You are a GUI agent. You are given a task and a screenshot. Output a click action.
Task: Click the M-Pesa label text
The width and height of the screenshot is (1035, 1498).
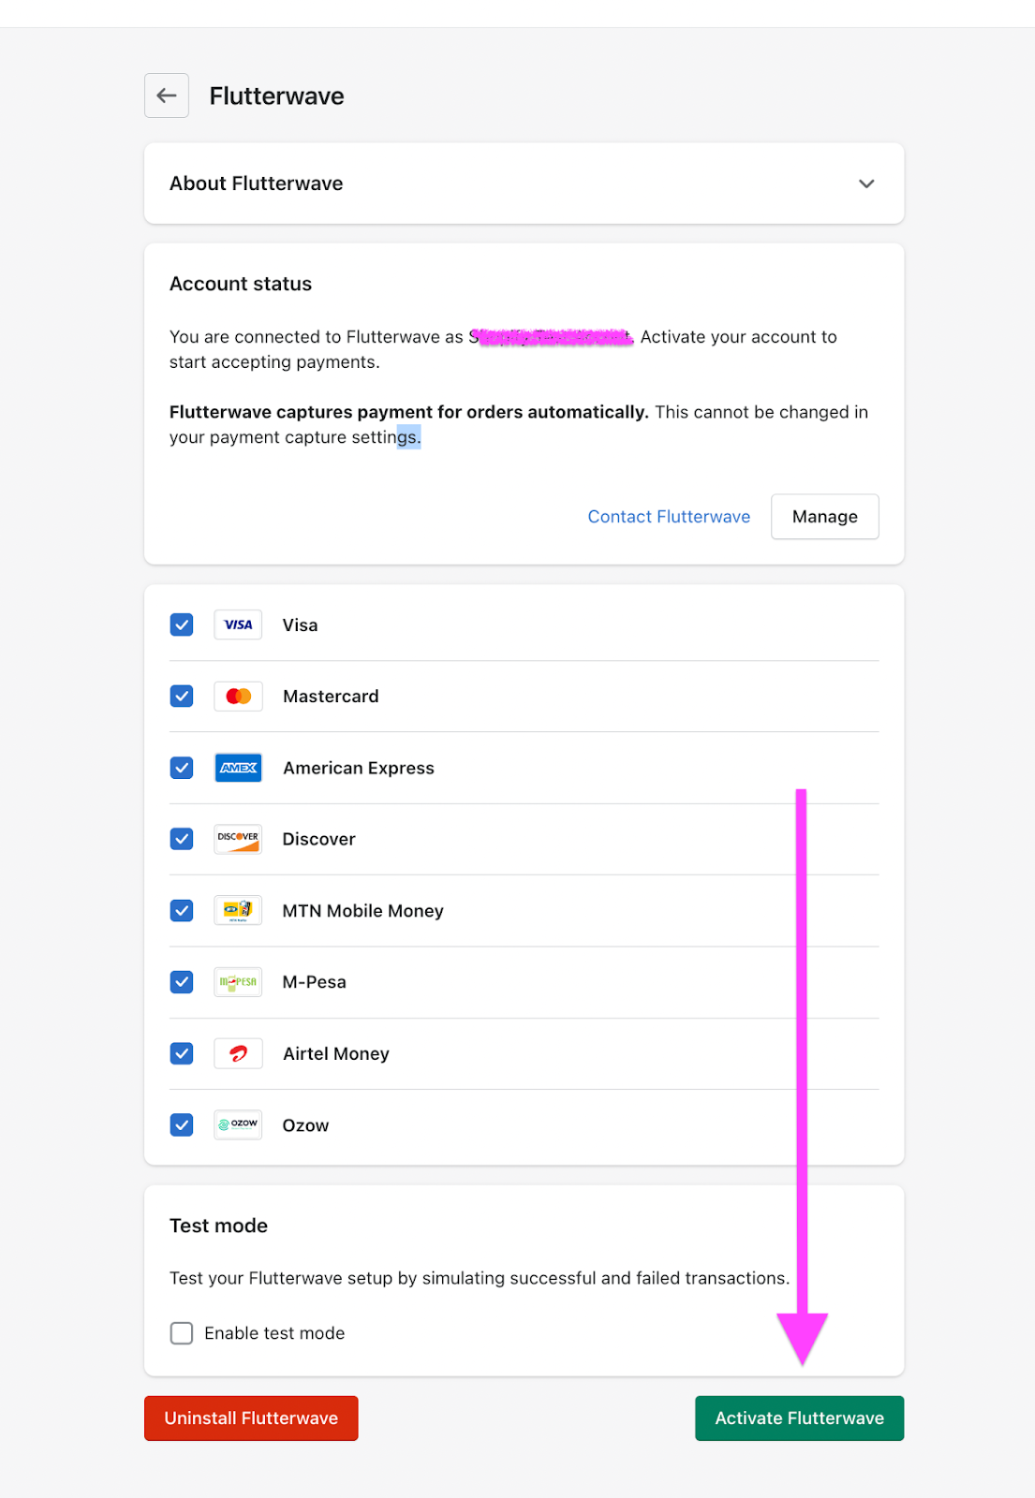(x=315, y=982)
